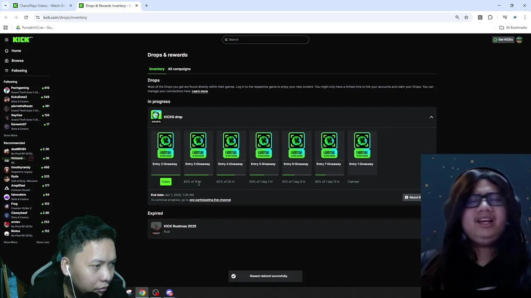
Task: Select the Entry 5 Giveaway reward image
Action: (x=263, y=145)
